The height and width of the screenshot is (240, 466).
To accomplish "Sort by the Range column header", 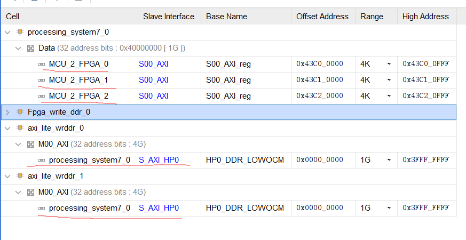I will [376, 17].
